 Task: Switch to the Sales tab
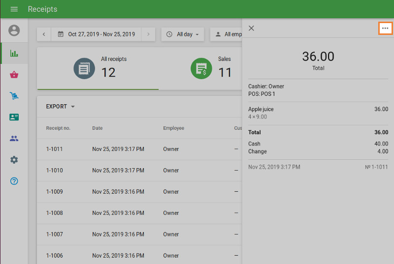(212, 68)
